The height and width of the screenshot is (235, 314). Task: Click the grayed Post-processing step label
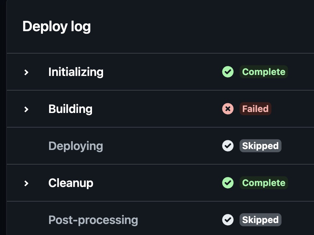point(93,220)
